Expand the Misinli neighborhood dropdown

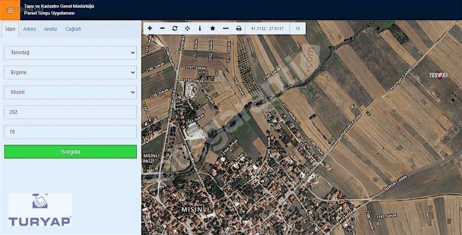click(x=70, y=92)
